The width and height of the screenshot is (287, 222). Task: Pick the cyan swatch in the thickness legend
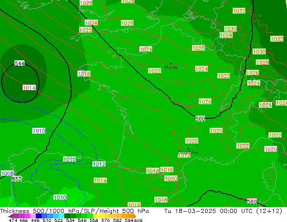(62, 216)
